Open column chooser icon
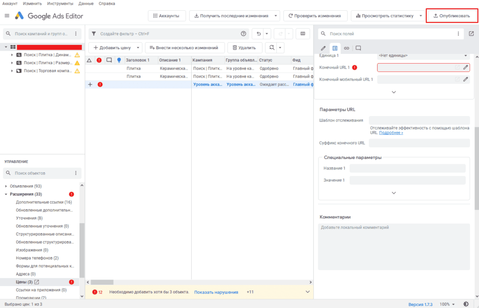 303,34
